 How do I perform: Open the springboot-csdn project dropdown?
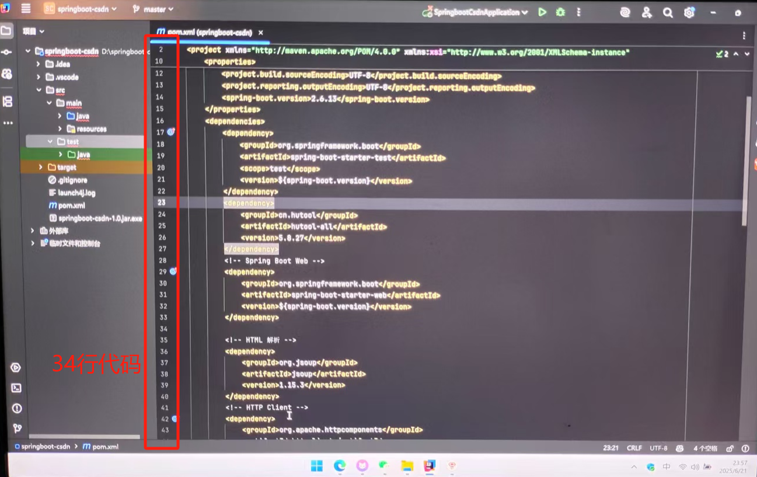(80, 9)
